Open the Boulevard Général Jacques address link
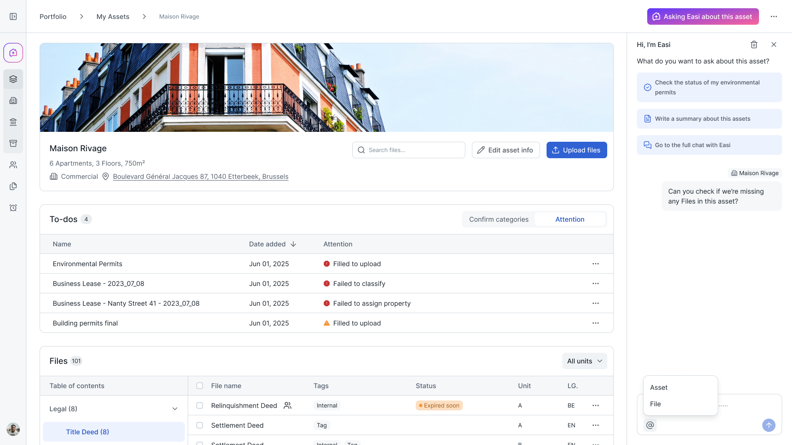 pos(200,176)
